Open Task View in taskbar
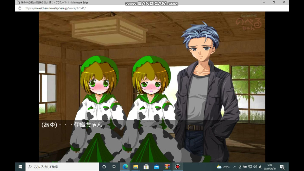 114,167
